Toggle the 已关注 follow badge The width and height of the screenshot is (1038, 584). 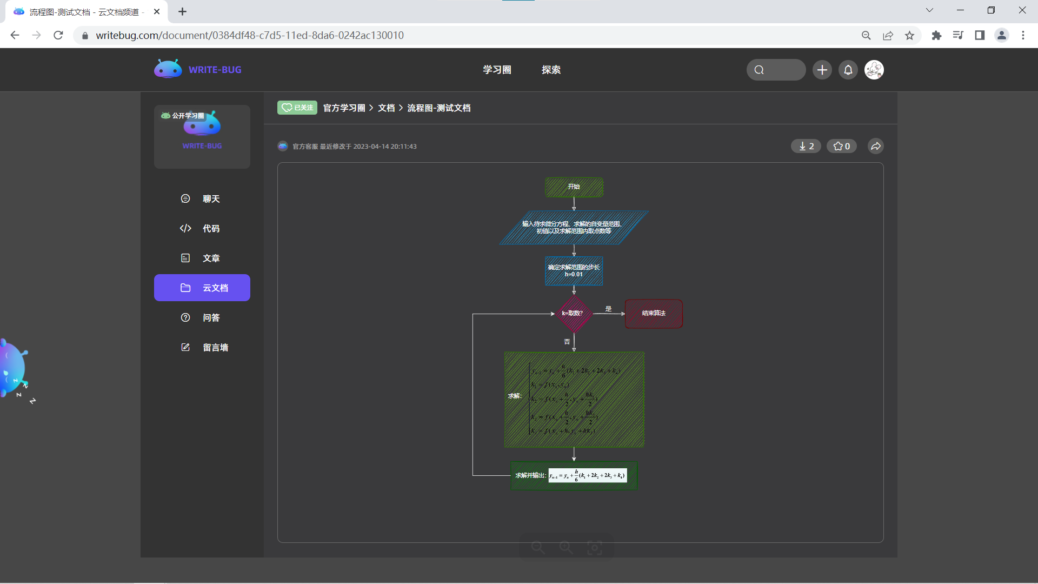pyautogui.click(x=297, y=108)
